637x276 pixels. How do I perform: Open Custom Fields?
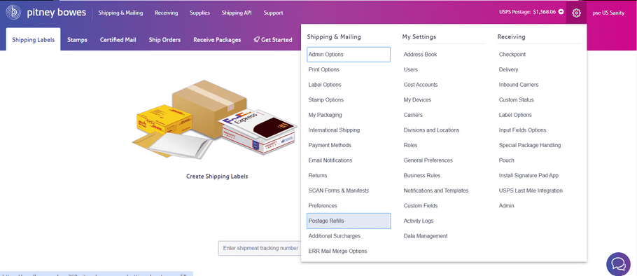pos(421,206)
